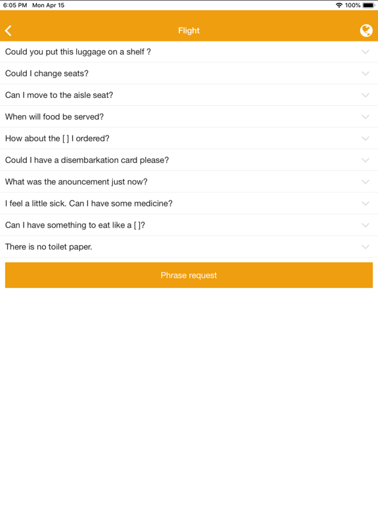The image size is (378, 505).
Task: Expand chevron for anouncement phrase
Action: pos(366,181)
